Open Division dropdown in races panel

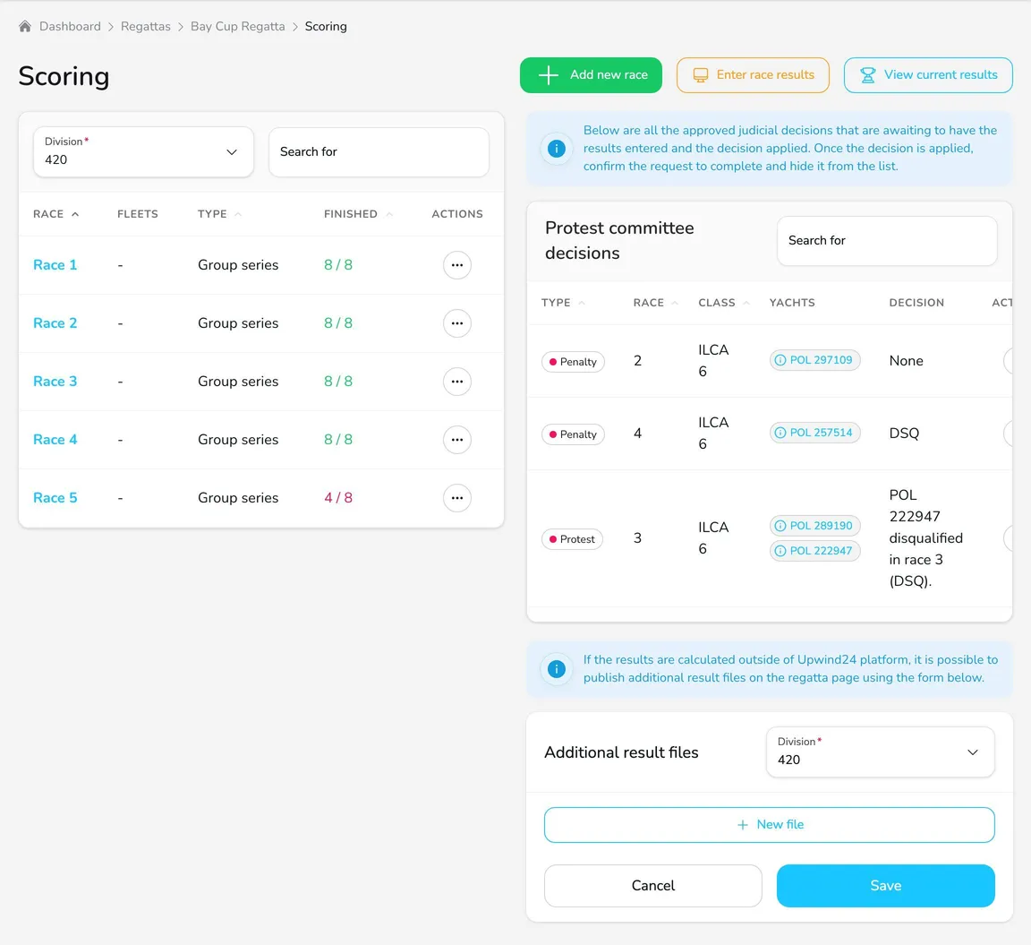click(x=143, y=152)
